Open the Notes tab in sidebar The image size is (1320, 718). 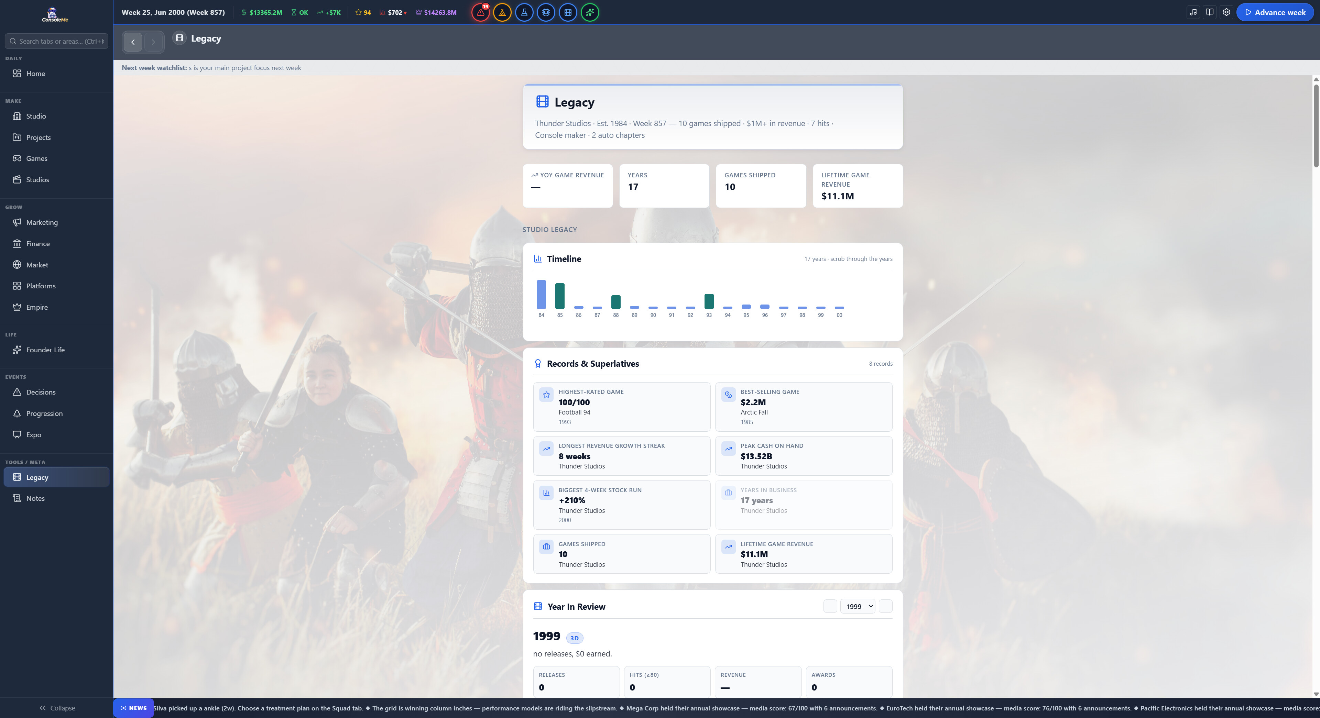pos(56,498)
